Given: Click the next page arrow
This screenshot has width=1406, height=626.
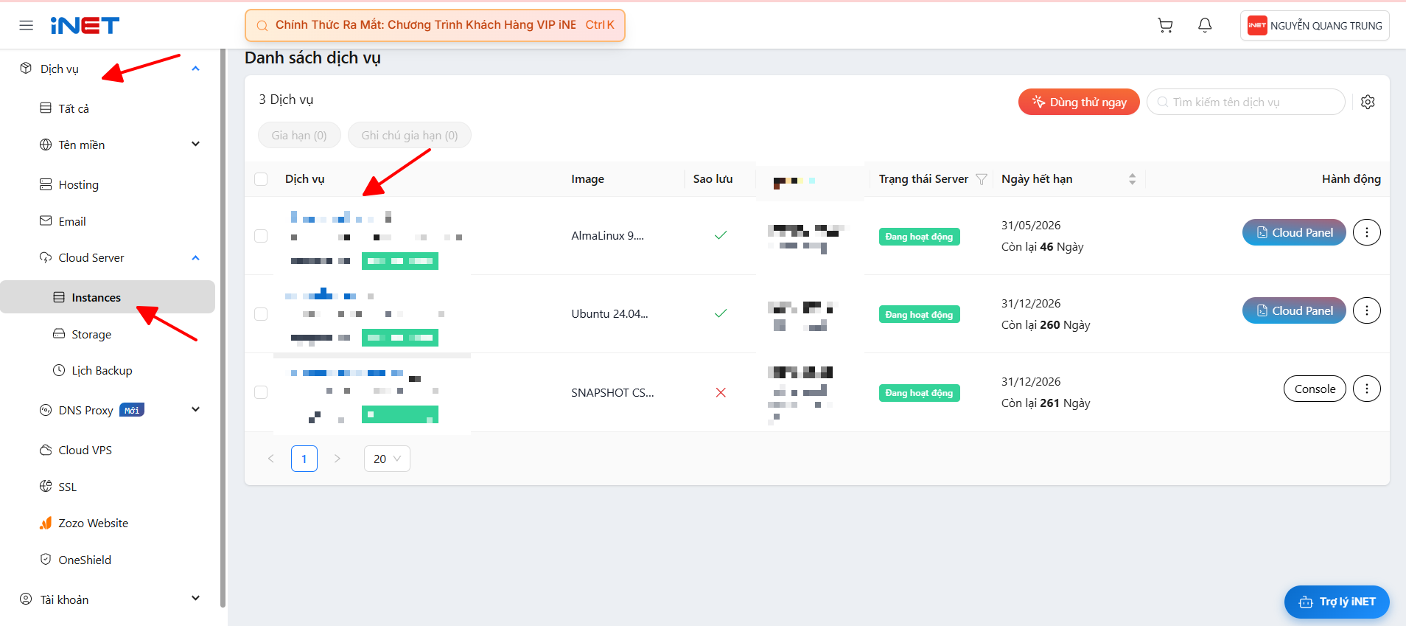Looking at the screenshot, I should [337, 459].
